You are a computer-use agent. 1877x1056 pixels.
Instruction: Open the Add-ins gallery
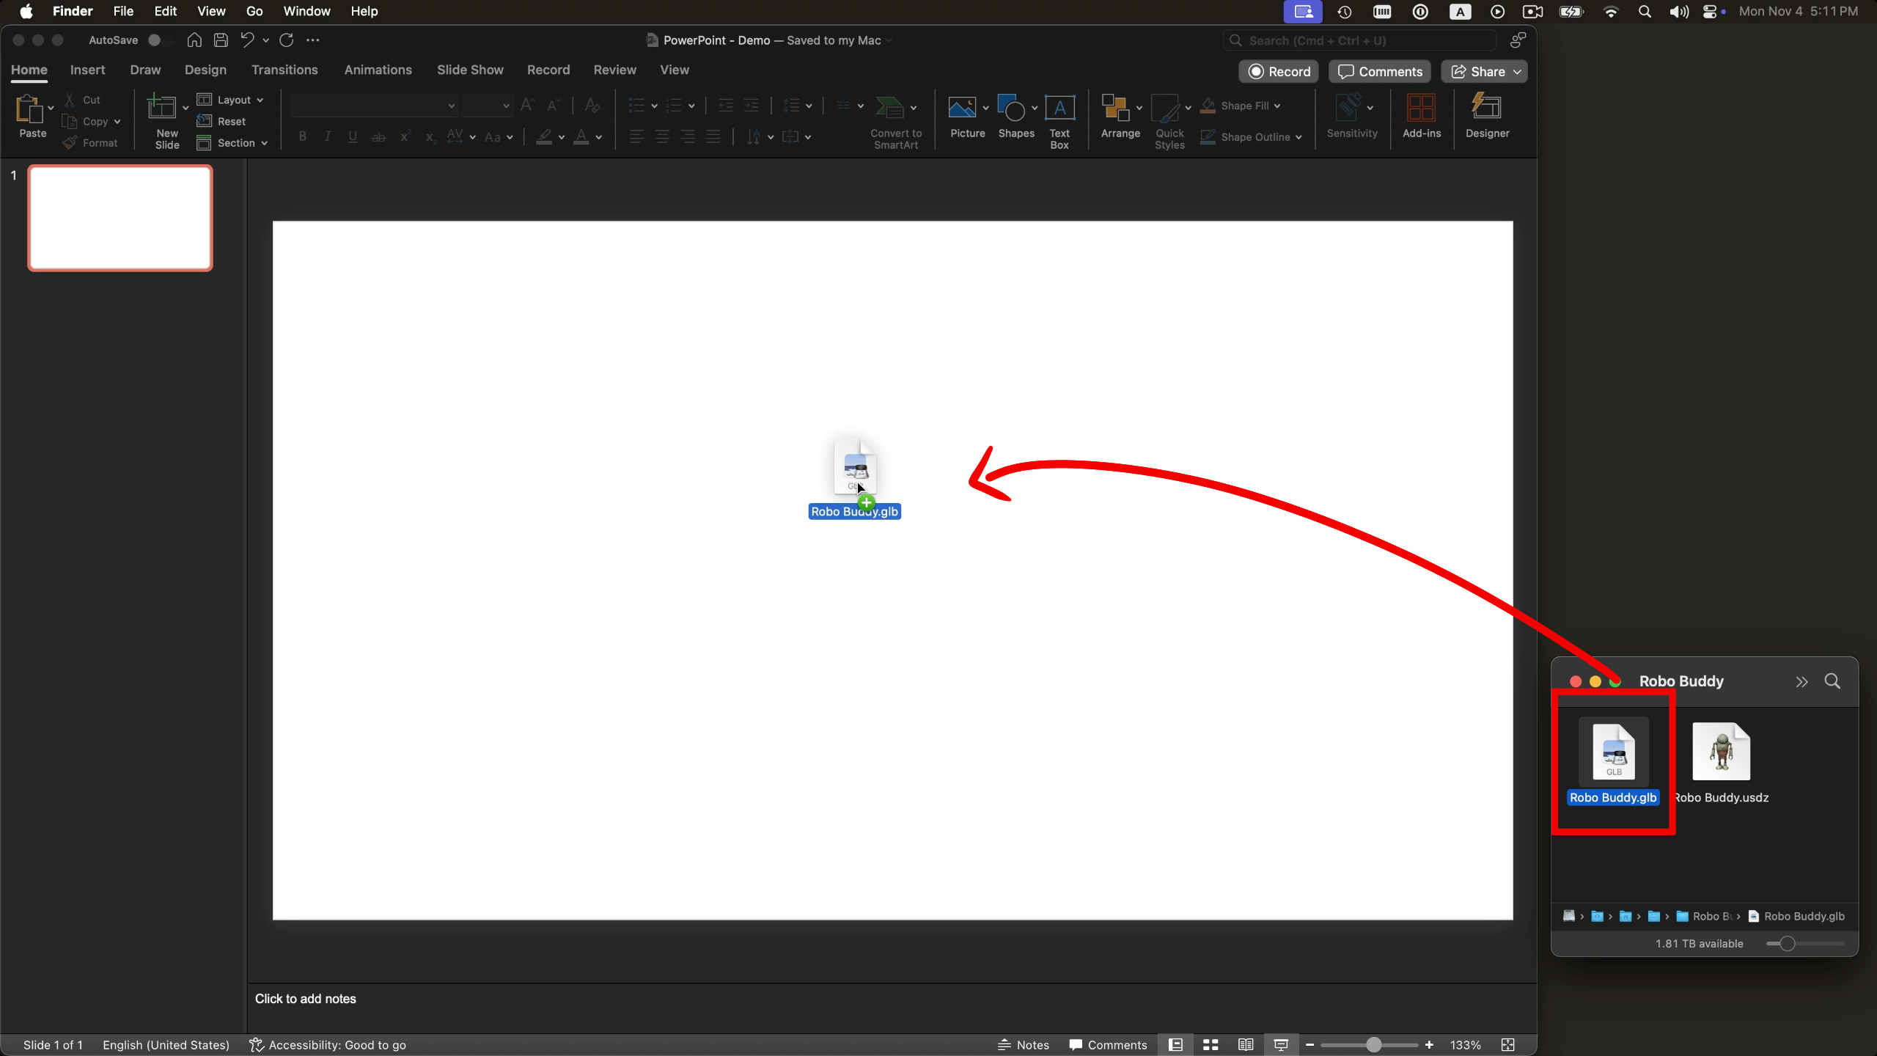(1421, 117)
